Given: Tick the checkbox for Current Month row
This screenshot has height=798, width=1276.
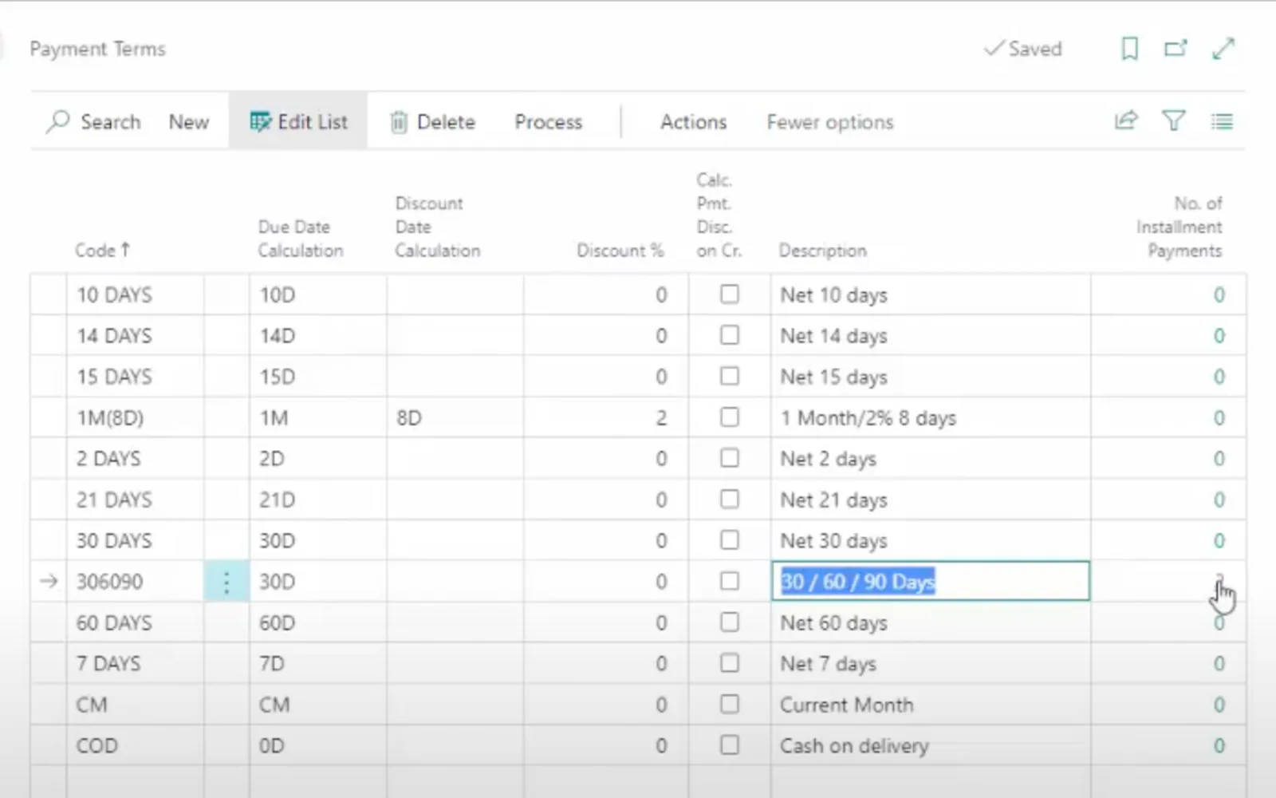Looking at the screenshot, I should pyautogui.click(x=729, y=704).
